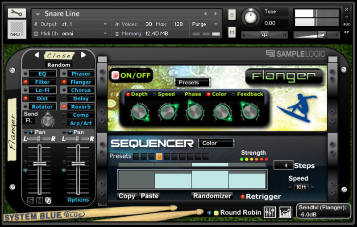Click the Flanger Speed knob
Image resolution: width=357 pixels, height=227 pixels.
tap(167, 112)
